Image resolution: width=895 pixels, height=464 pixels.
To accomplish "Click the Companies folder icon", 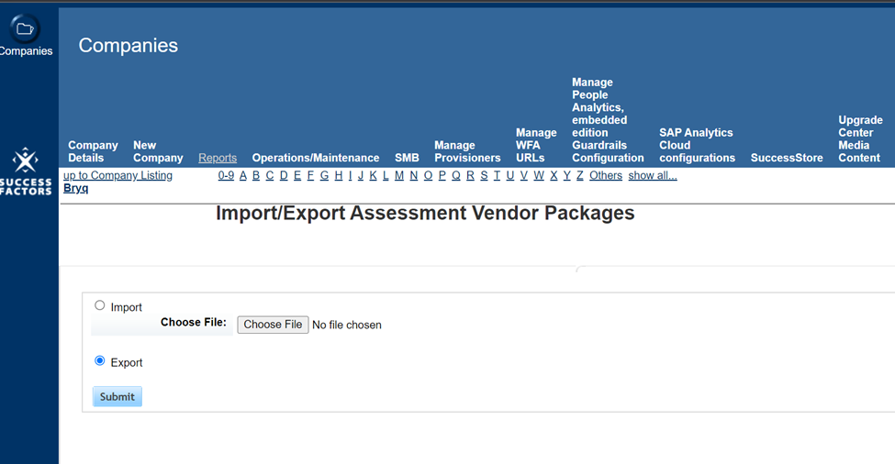I will [25, 29].
